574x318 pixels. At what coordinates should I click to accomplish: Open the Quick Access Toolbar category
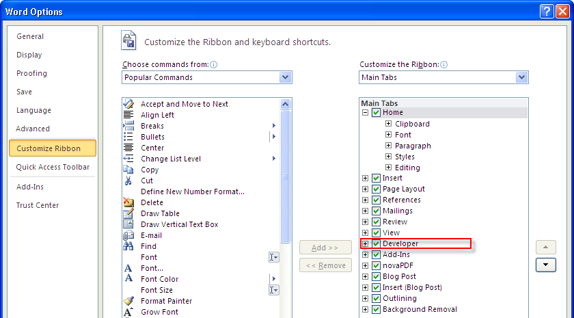[x=53, y=167]
